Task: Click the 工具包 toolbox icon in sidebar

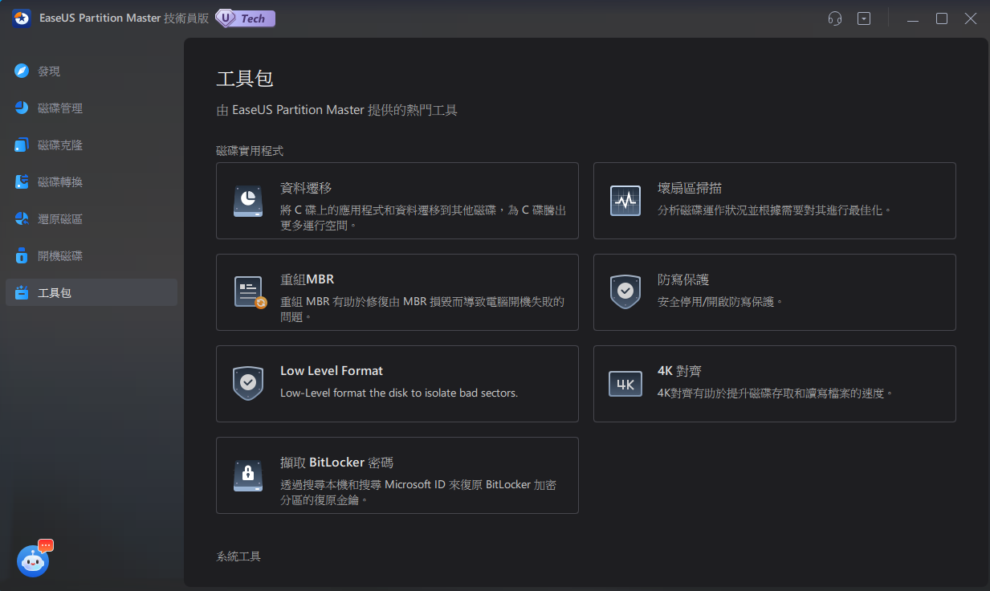Action: coord(22,293)
